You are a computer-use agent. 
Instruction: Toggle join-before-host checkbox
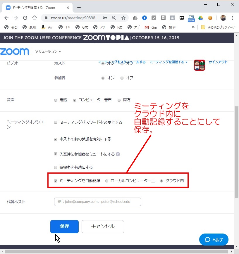(x=56, y=139)
